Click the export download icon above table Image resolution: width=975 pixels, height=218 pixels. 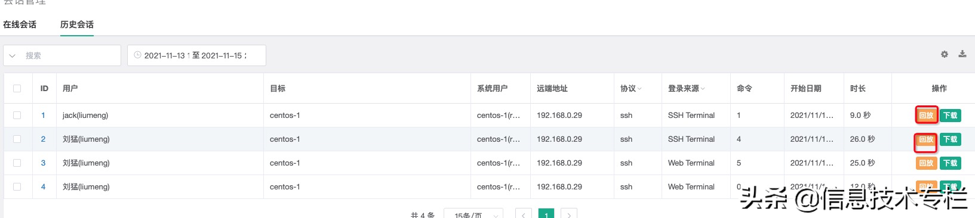(x=962, y=54)
